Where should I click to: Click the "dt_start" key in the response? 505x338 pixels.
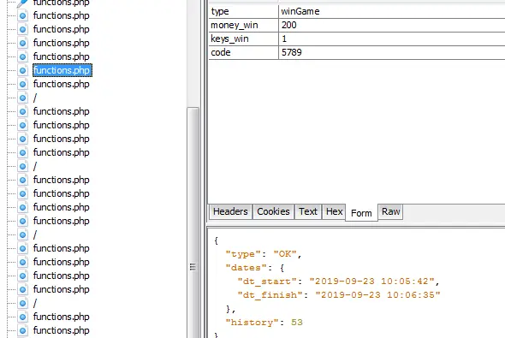point(267,282)
